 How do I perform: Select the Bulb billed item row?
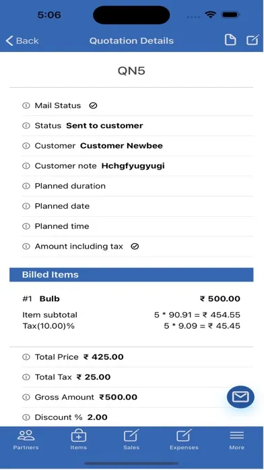pos(131,312)
